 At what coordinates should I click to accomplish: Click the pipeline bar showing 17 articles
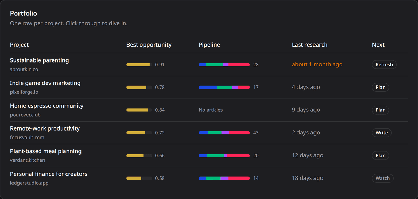224,87
